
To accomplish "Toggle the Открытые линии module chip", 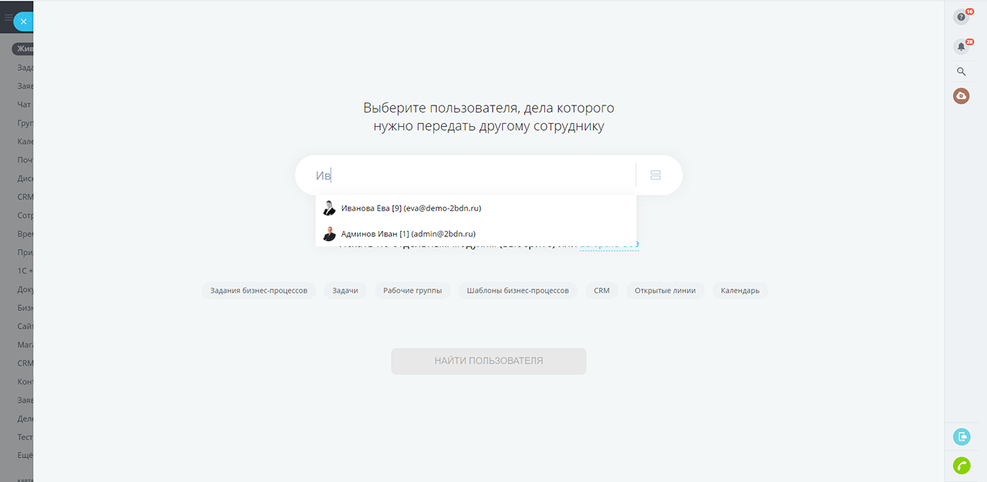I will [x=665, y=291].
